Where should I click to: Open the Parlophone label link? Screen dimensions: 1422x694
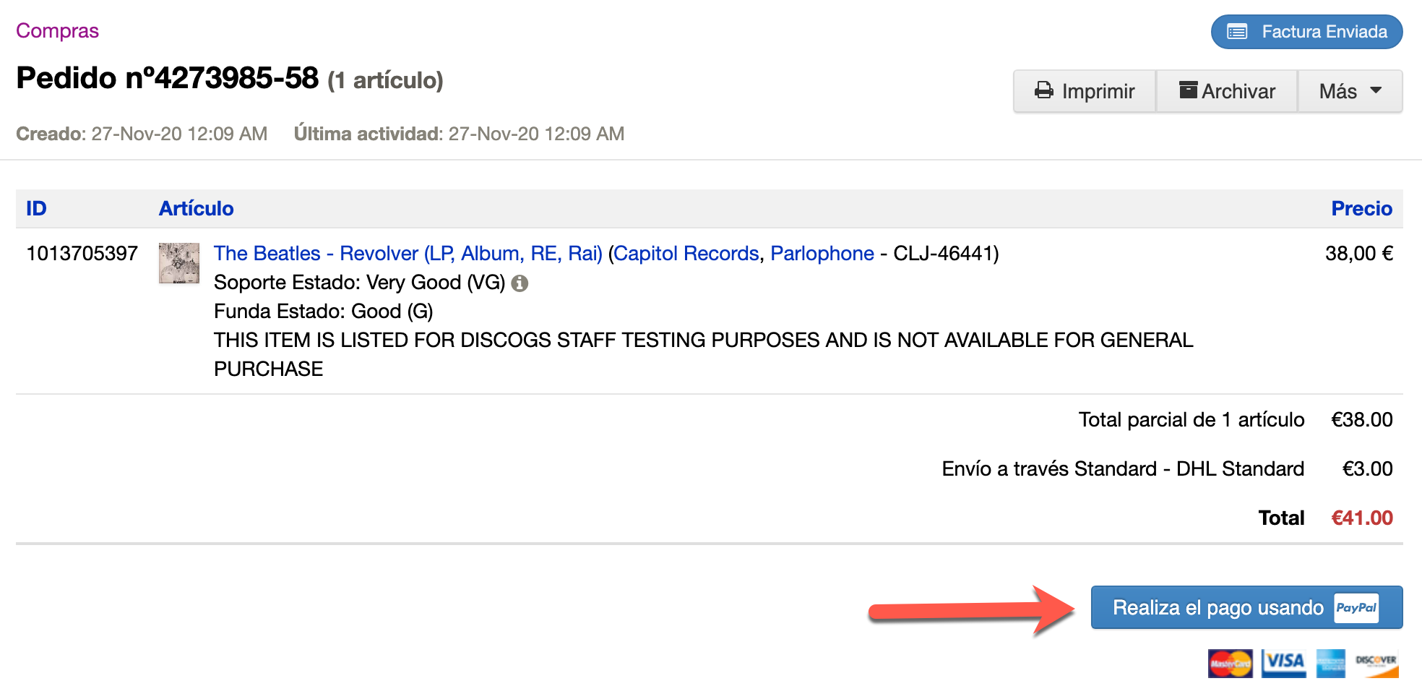coord(822,253)
